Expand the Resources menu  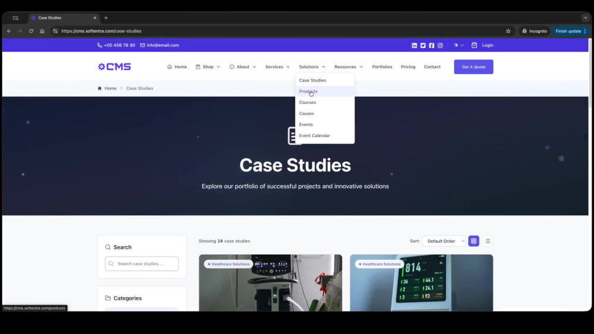[x=349, y=66]
